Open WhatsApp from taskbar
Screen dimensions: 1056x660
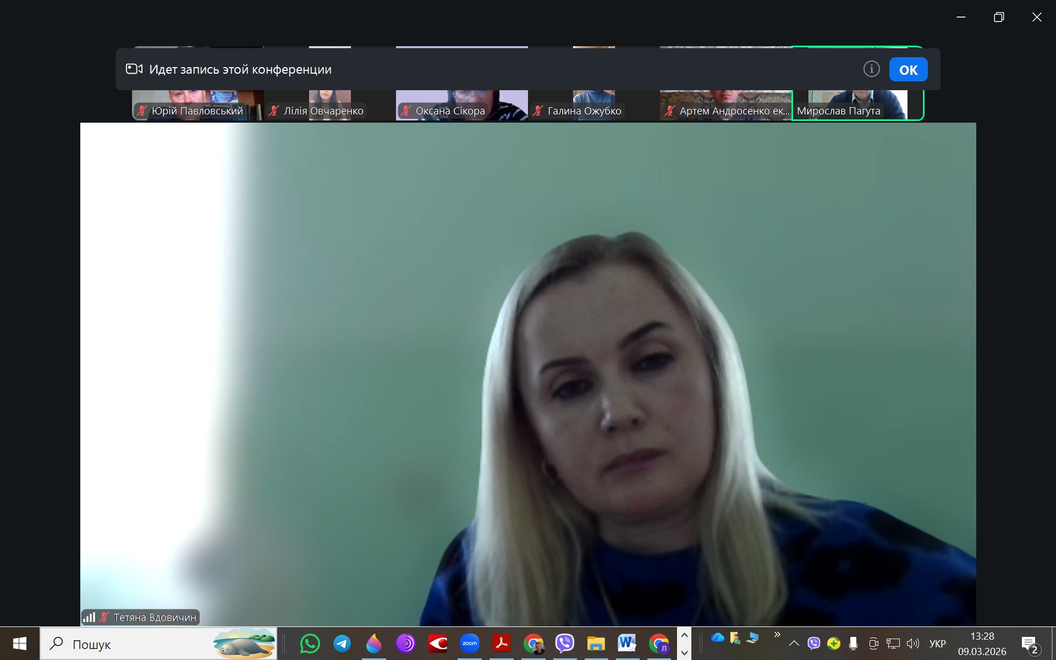pos(310,643)
